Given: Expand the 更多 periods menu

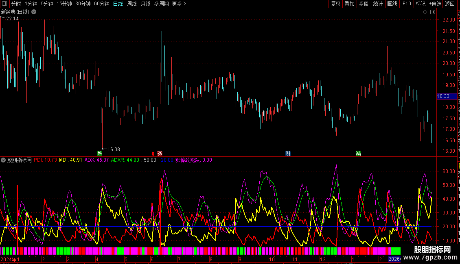Looking at the screenshot, I should click(179, 4).
